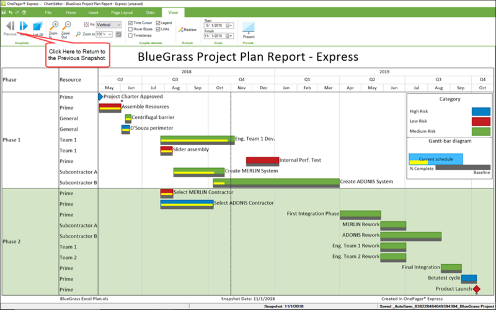
Task: Select the First Integration Phase bar
Action: click(x=360, y=215)
